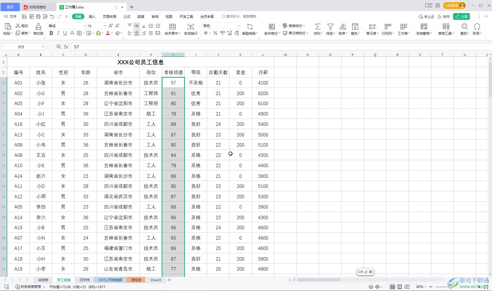Screen dimensions: 492x291
Task: Toggle Italic formatting
Action: click(x=58, y=33)
